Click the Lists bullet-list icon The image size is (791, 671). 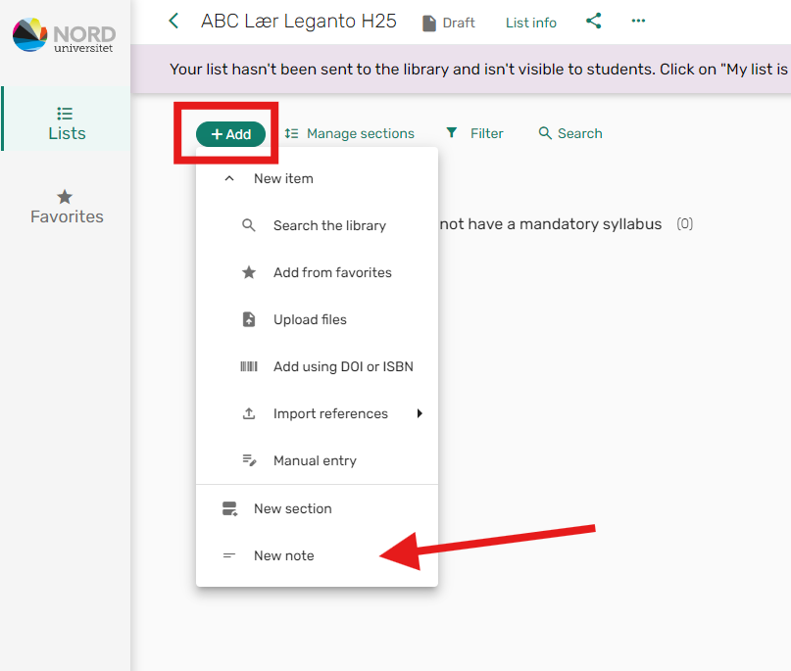[65, 114]
